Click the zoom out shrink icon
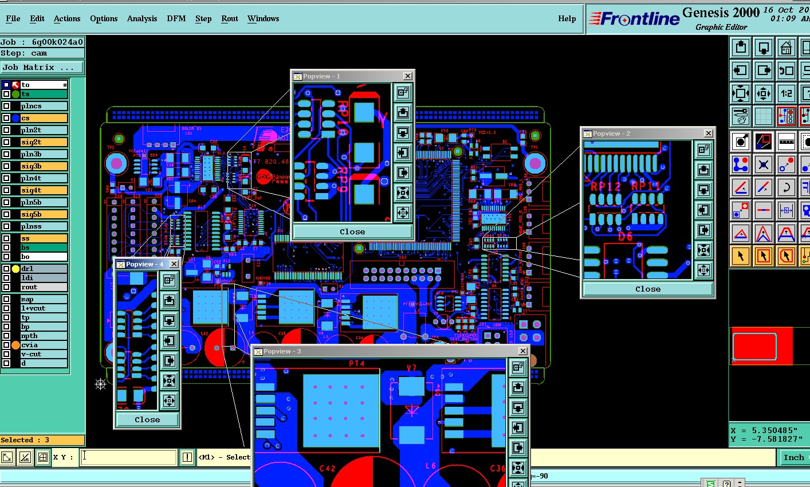Screen dimensions: 810x487 (x=764, y=93)
